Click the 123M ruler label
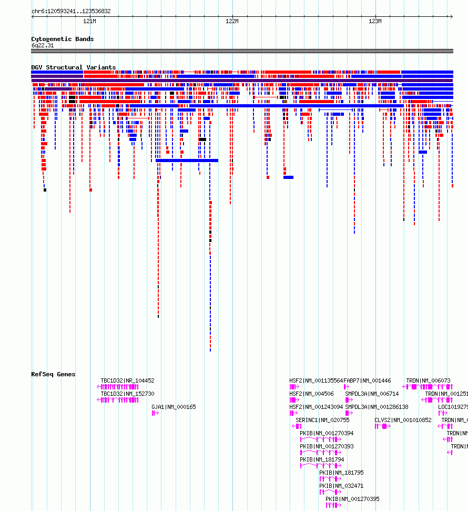This screenshot has height=511, width=468. coord(375,21)
